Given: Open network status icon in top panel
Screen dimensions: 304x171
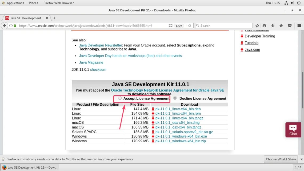Looking at the screenshot, I should (x=286, y=3).
